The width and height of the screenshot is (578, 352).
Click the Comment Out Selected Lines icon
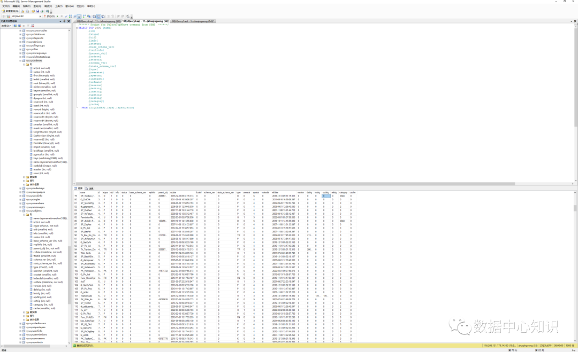(108, 16)
